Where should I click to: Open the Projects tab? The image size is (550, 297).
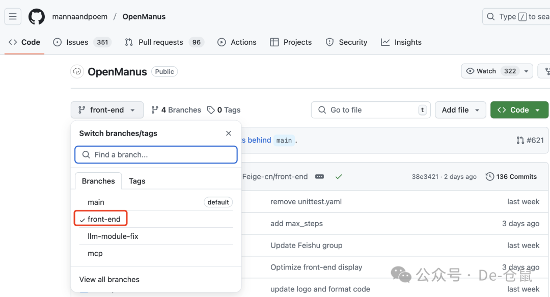click(x=291, y=42)
